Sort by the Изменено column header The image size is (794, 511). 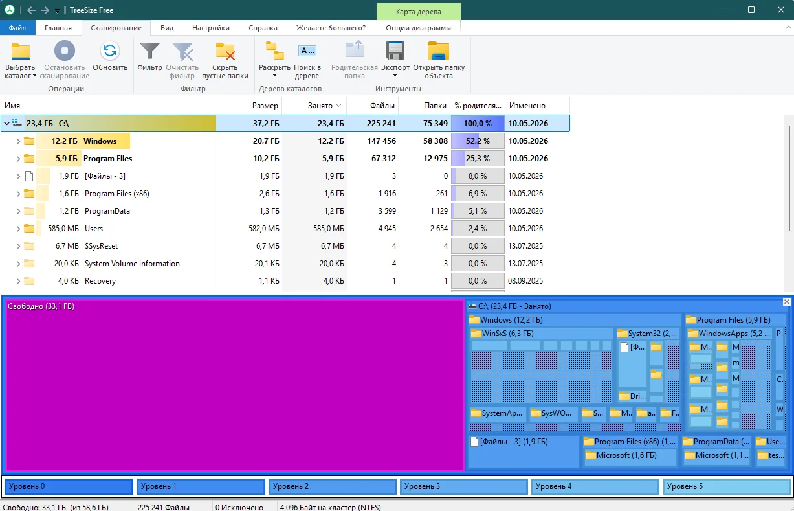(x=537, y=105)
